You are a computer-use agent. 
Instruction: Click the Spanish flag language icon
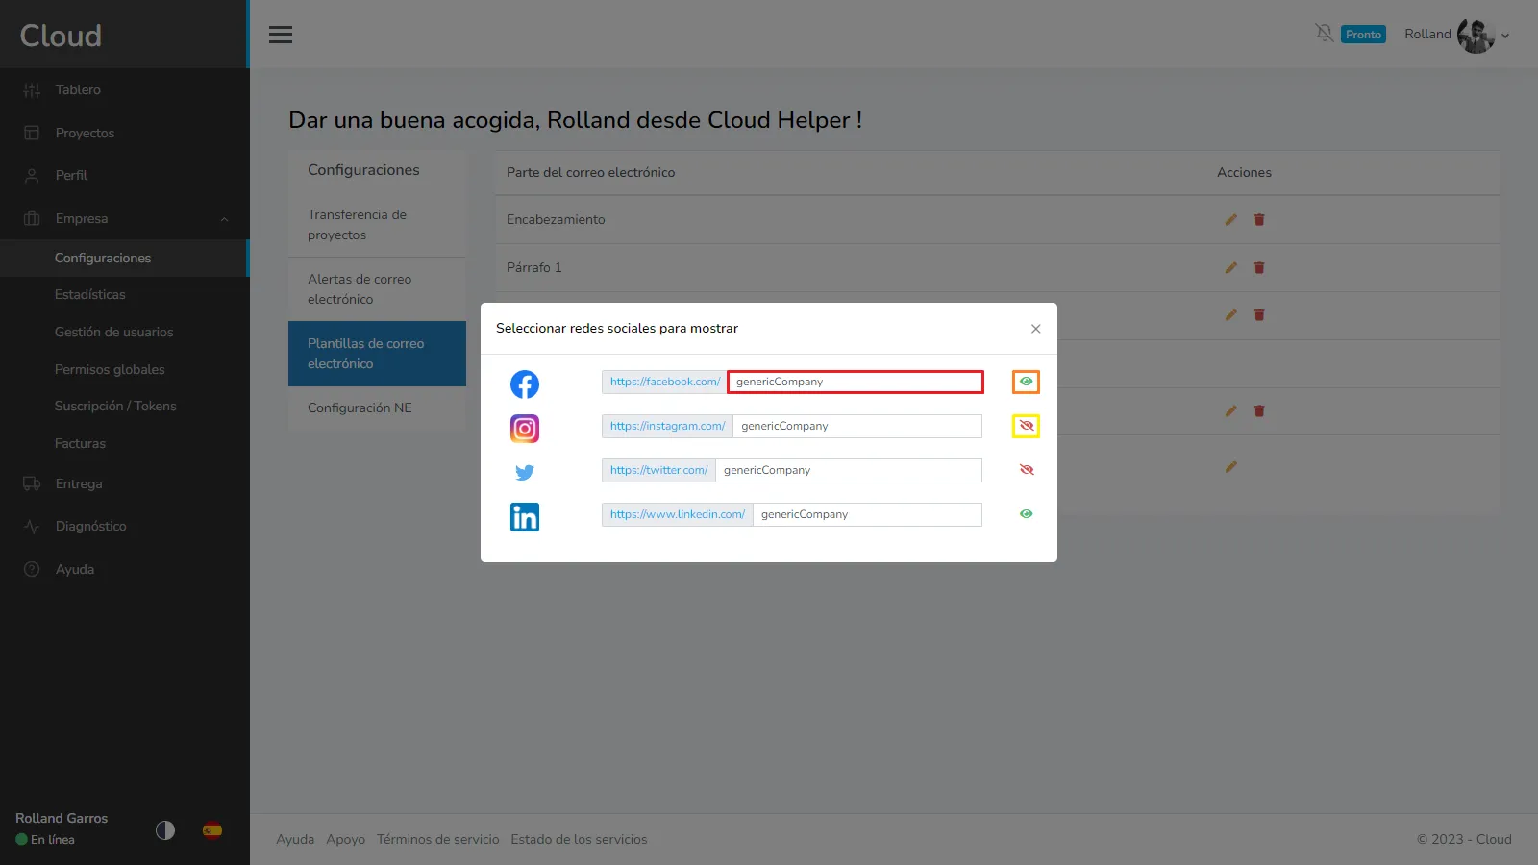click(212, 830)
